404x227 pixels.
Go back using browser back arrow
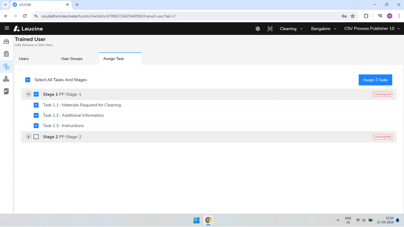pyautogui.click(x=6, y=16)
